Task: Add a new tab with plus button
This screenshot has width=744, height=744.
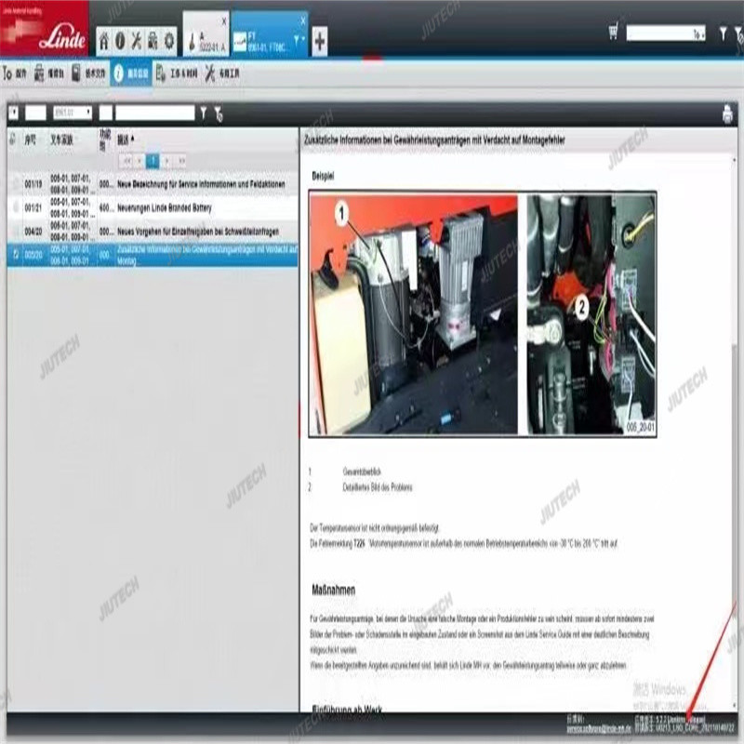Action: (x=320, y=41)
